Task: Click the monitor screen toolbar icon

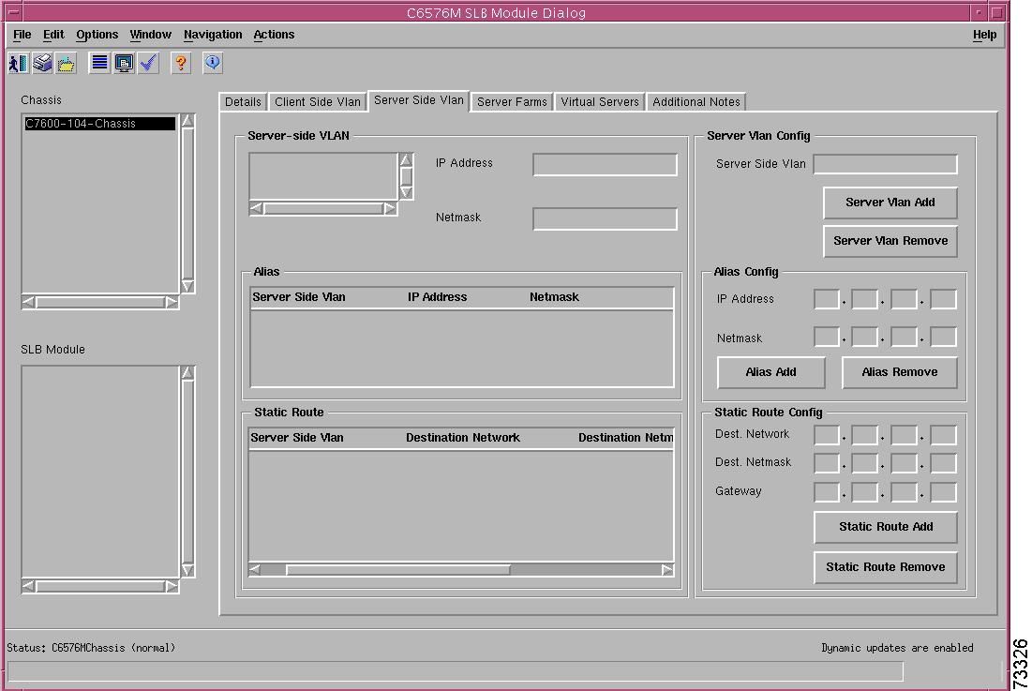Action: [x=124, y=63]
